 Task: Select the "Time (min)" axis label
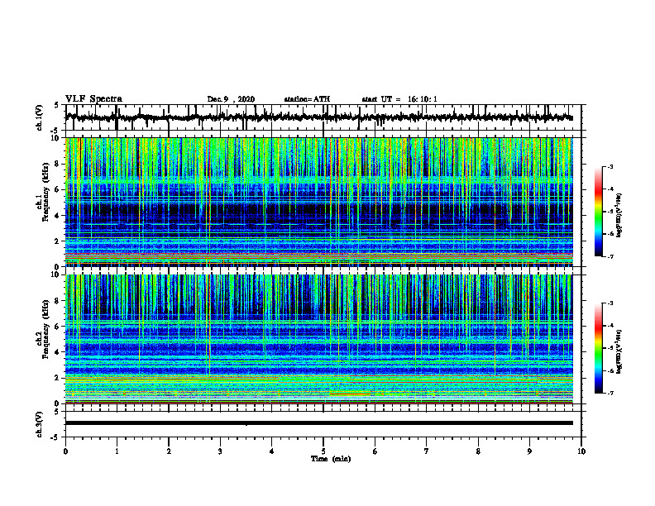[331, 459]
